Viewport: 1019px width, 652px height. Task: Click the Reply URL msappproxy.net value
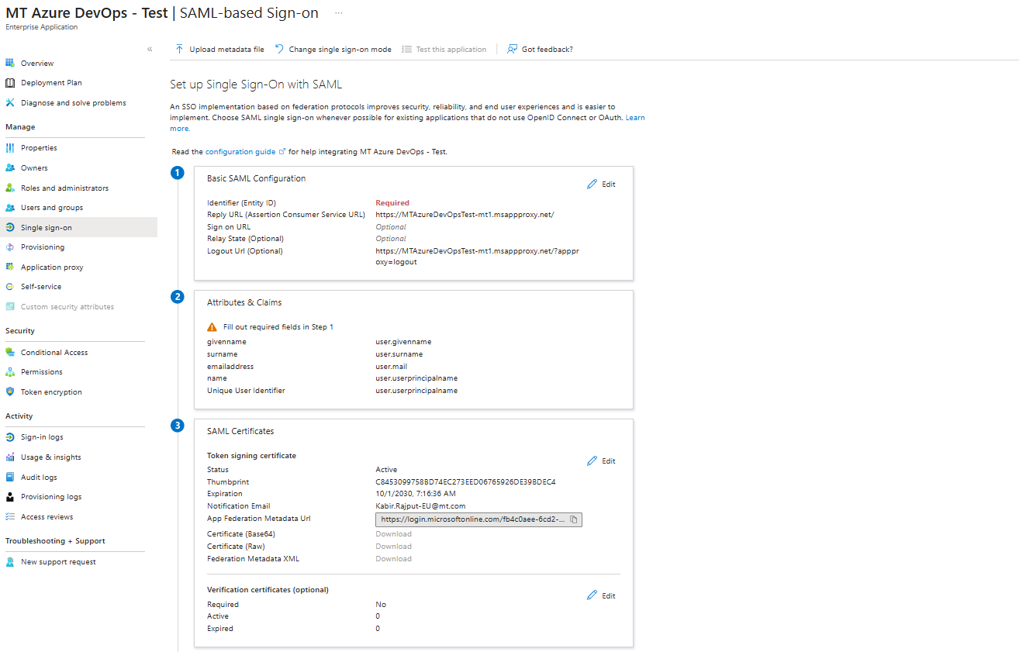(x=465, y=215)
